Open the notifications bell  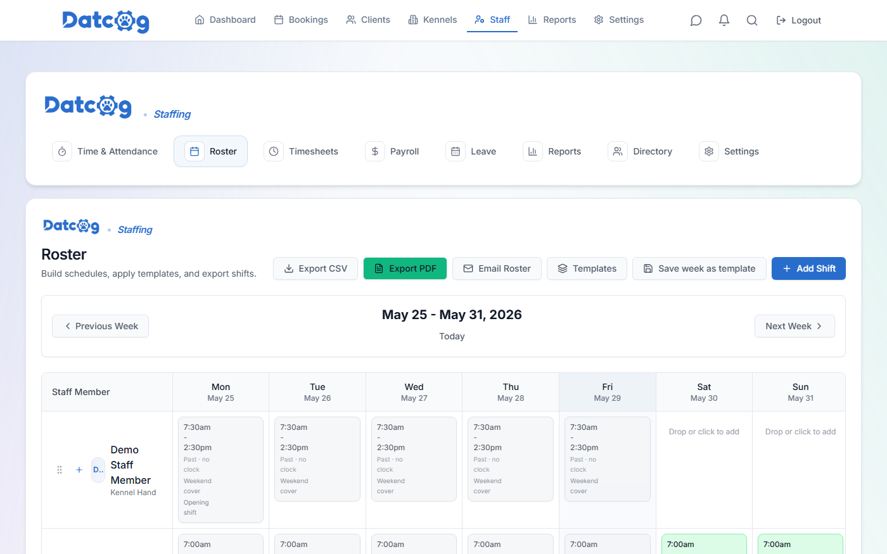pyautogui.click(x=724, y=20)
